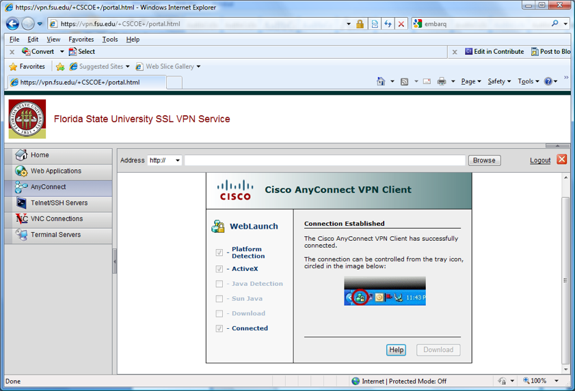Toggle the Download step checkbox
This screenshot has width=575, height=391.
pos(219,314)
